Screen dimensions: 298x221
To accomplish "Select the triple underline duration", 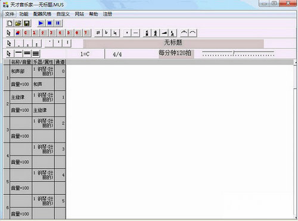I will pos(36,54).
